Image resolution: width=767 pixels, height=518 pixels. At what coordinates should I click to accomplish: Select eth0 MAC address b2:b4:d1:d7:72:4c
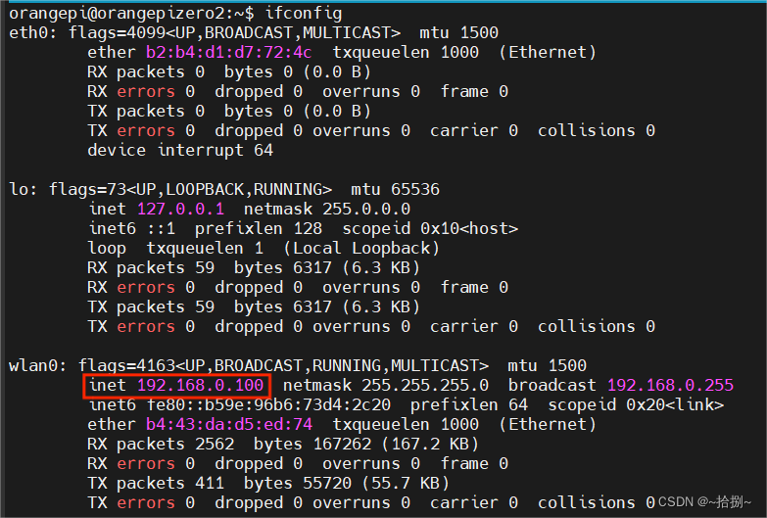point(228,52)
